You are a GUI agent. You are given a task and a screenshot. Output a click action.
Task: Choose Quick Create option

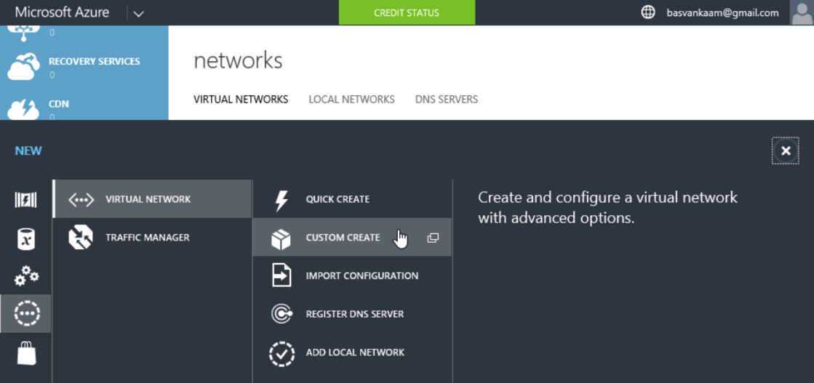pyautogui.click(x=352, y=198)
